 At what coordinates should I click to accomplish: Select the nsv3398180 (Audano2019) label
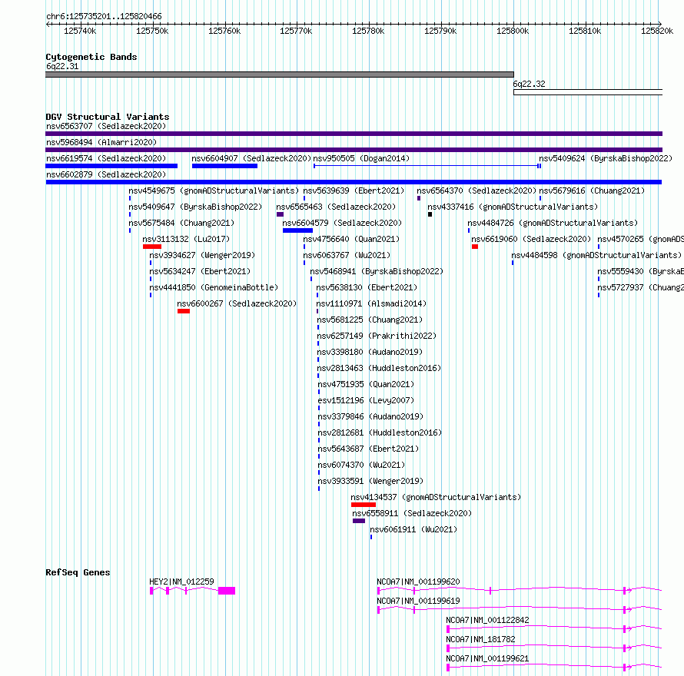pos(370,352)
